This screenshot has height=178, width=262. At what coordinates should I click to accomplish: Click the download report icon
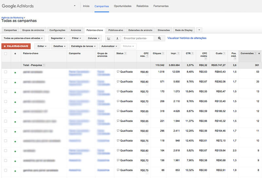(117, 38)
